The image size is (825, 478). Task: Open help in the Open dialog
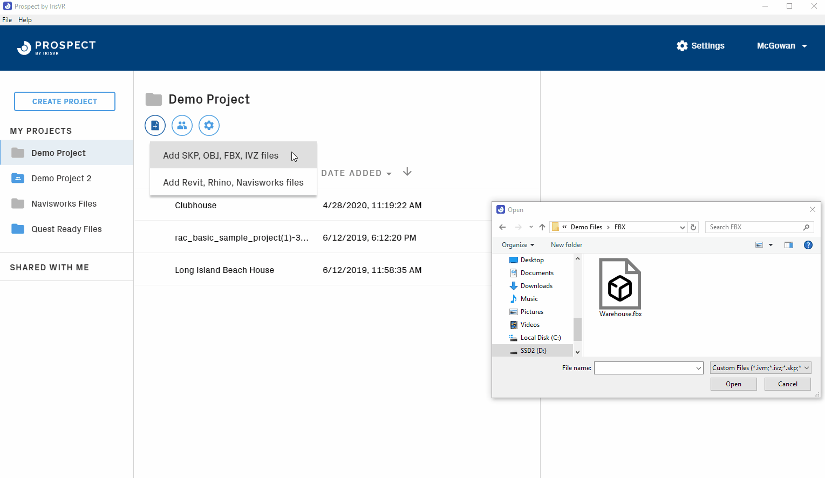click(808, 245)
